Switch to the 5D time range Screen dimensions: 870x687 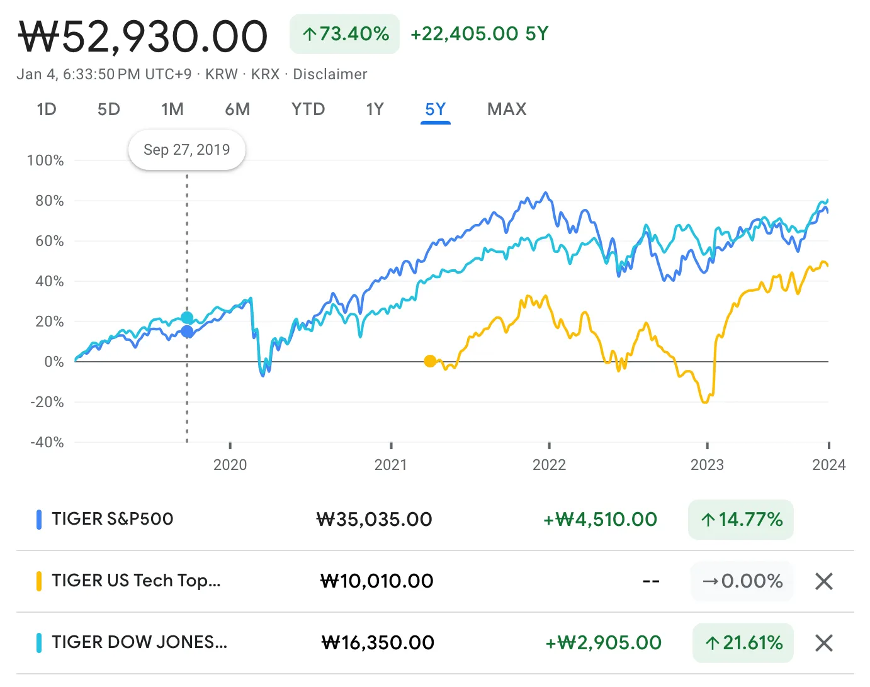[108, 109]
